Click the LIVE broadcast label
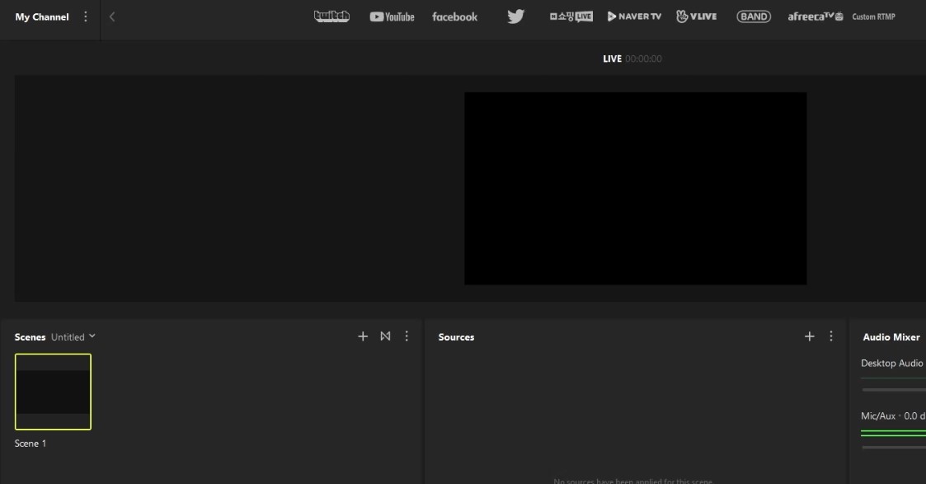 613,59
